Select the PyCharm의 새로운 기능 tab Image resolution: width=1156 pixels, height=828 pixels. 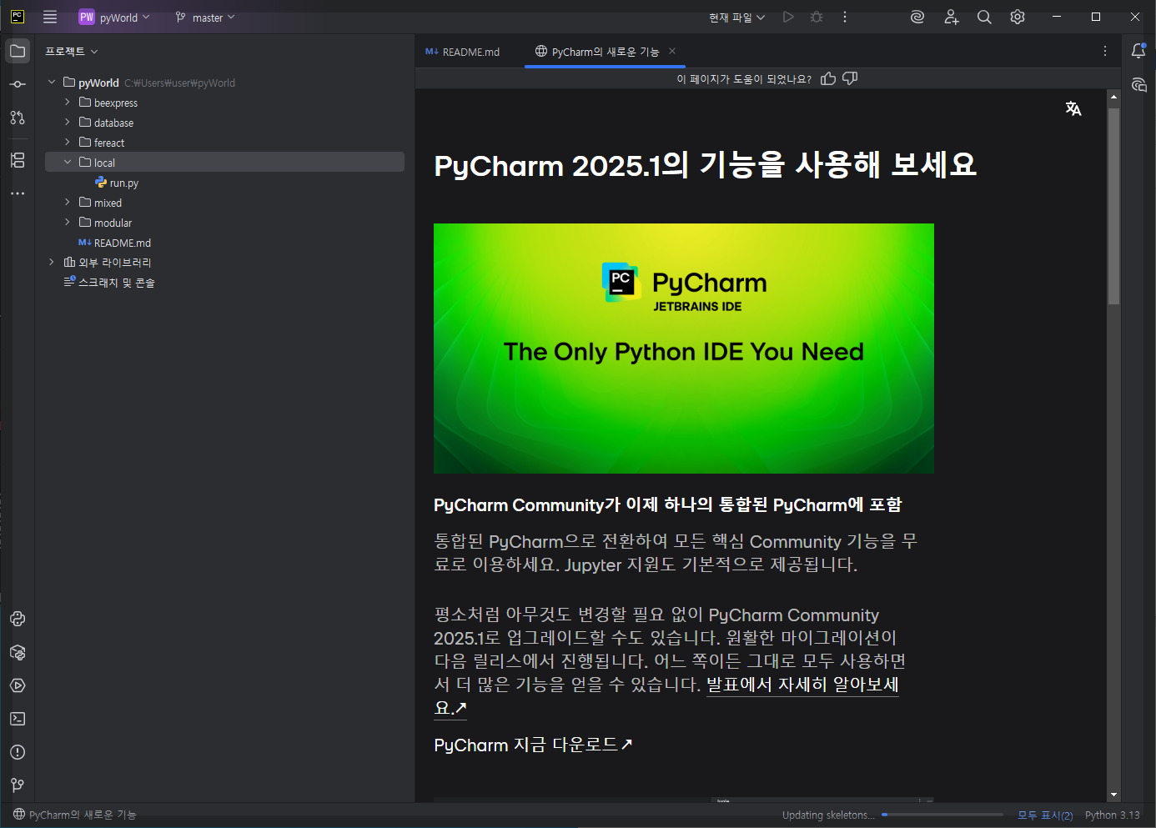(x=606, y=52)
